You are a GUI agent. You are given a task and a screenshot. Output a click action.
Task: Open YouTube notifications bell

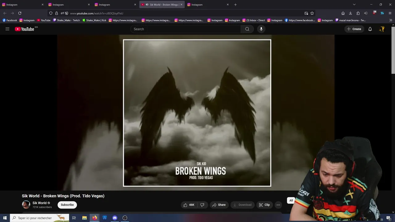(370, 29)
